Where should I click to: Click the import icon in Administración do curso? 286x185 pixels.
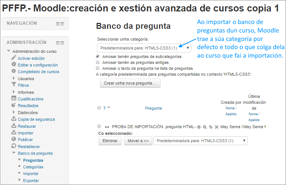click(x=14, y=132)
